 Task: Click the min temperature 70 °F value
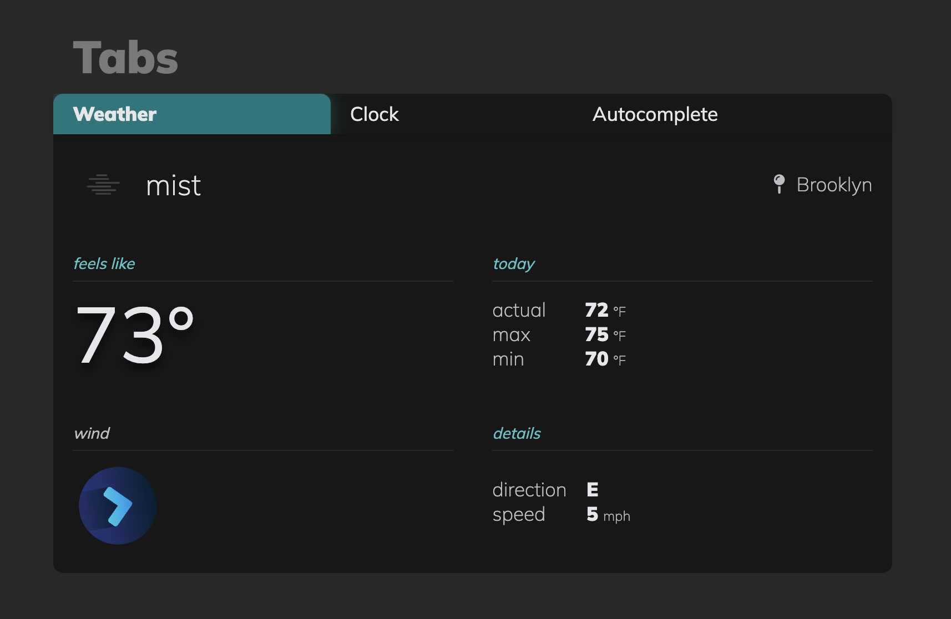[605, 359]
